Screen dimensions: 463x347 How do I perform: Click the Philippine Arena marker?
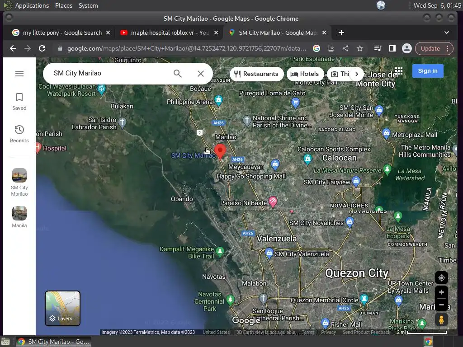pyautogui.click(x=218, y=100)
